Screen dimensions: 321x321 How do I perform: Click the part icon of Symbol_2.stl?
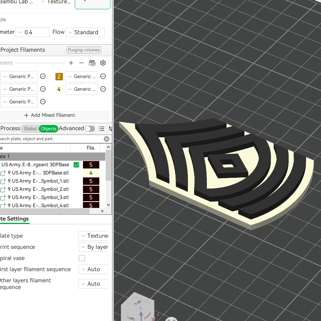point(3,189)
